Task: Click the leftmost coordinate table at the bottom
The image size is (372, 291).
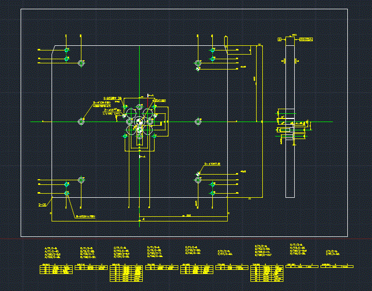Action: 56,270
